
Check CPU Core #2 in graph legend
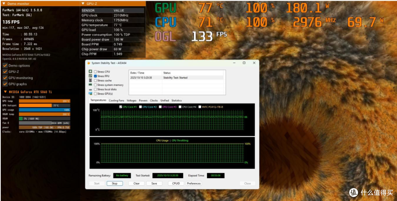click(x=140, y=107)
